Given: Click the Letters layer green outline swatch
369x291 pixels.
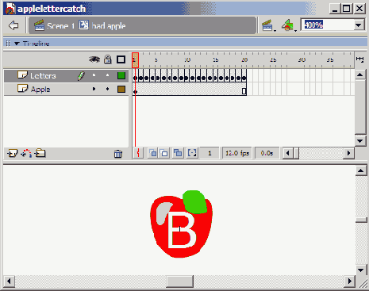Looking at the screenshot, I should [x=121, y=76].
